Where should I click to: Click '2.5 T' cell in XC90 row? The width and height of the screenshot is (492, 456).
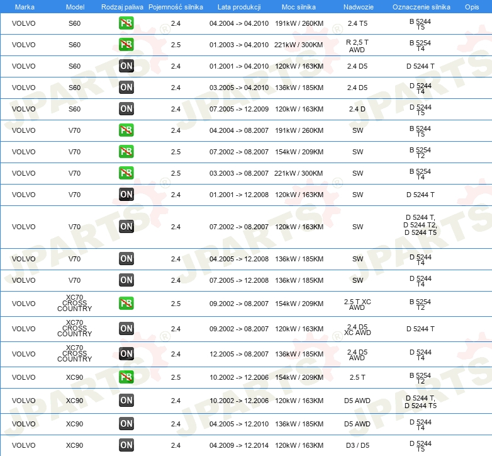[x=357, y=377]
